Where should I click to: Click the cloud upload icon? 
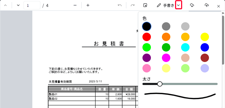(207, 5)
